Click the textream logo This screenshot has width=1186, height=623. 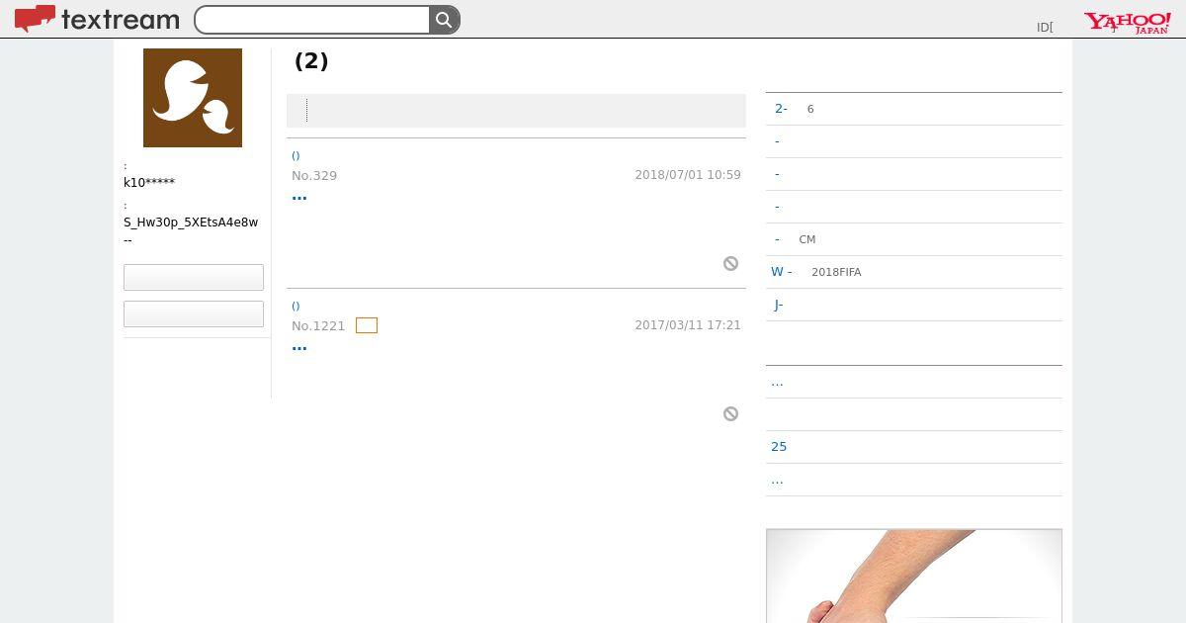pyautogui.click(x=97, y=19)
